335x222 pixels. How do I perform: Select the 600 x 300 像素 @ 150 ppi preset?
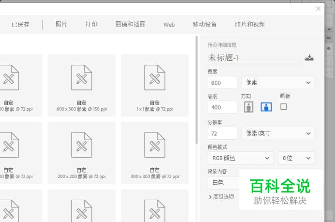point(82,86)
